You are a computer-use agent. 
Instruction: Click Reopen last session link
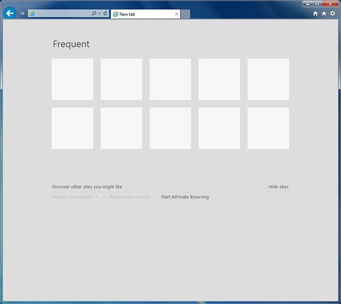pyautogui.click(x=129, y=197)
